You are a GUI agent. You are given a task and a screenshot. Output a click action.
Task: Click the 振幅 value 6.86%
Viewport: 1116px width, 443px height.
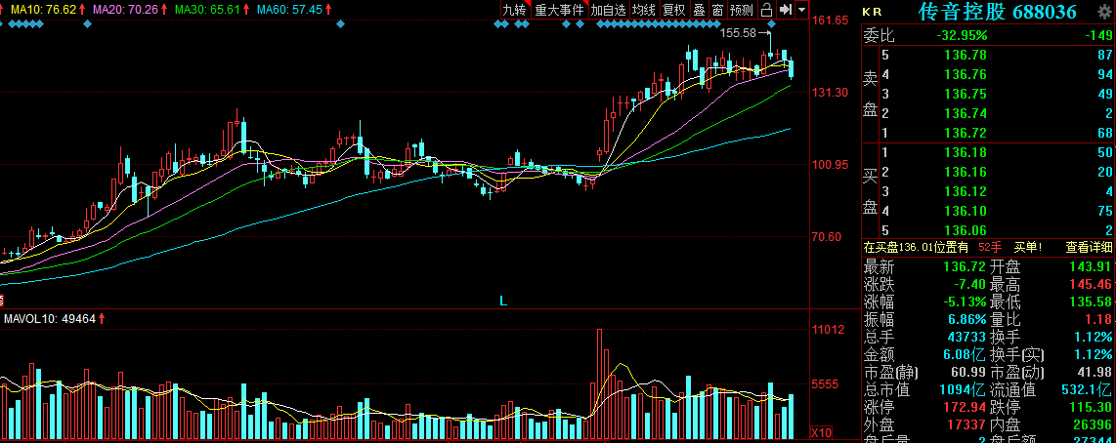click(x=966, y=320)
